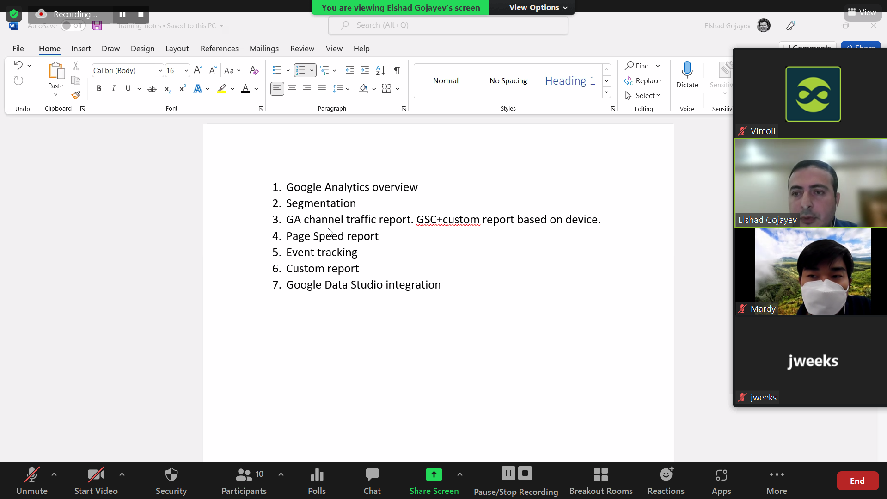Click the Format Painter icon

pos(76,95)
